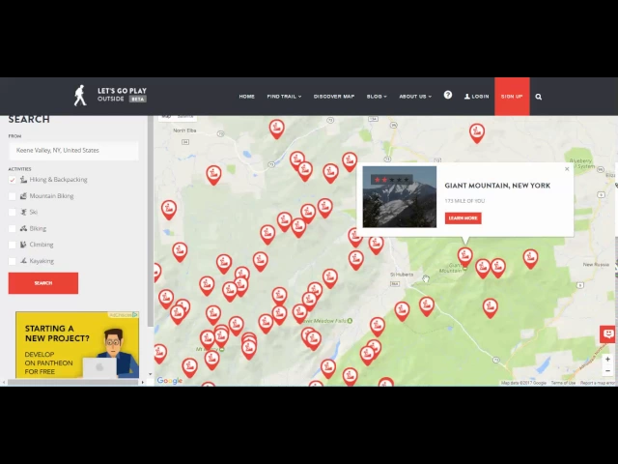This screenshot has width=618, height=464.
Task: Click the Ski activity icon
Action: (x=23, y=212)
